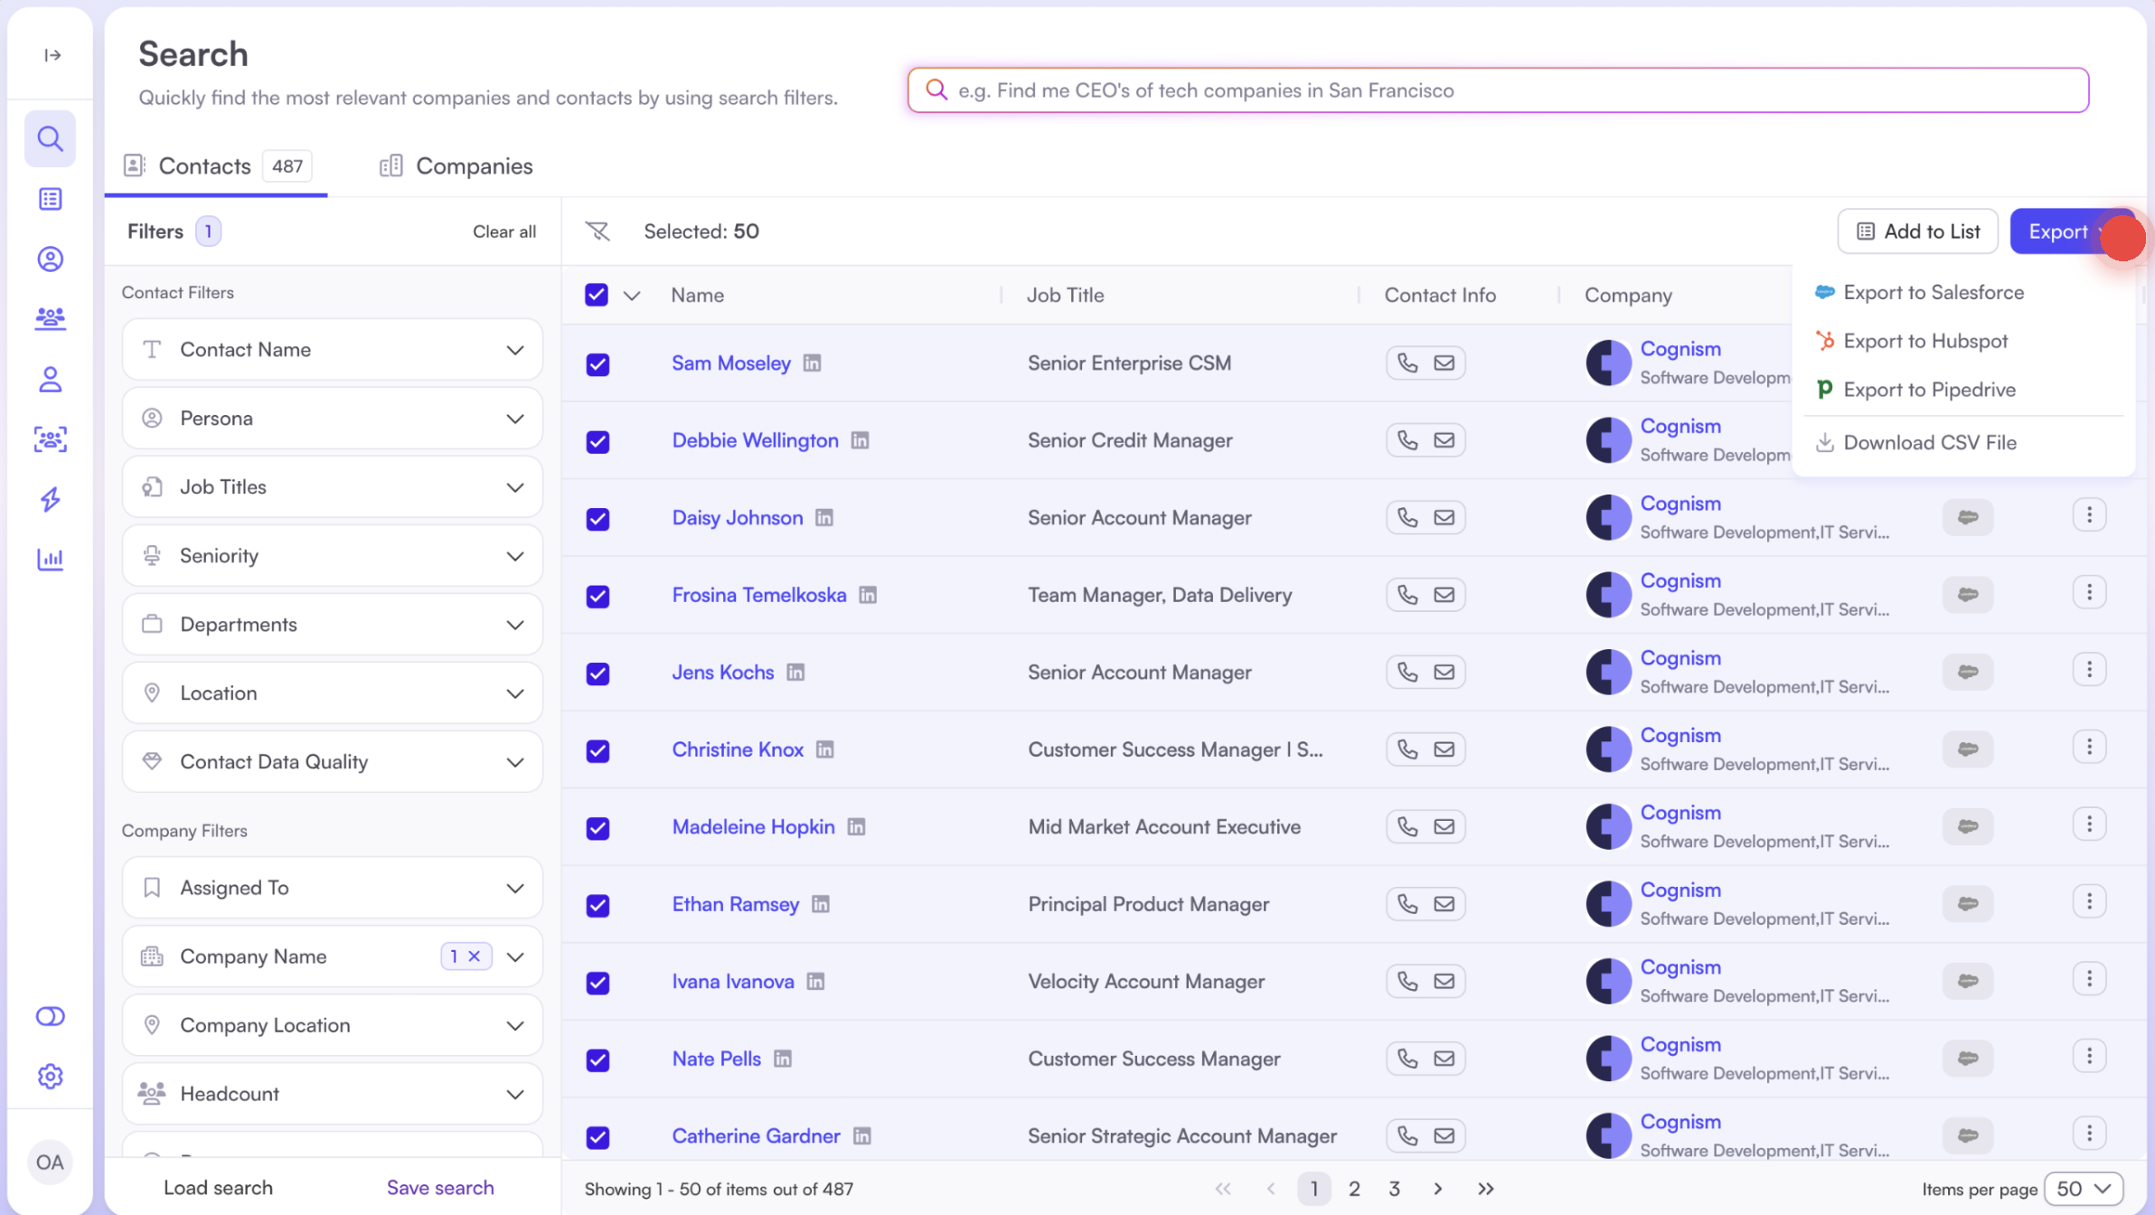The height and width of the screenshot is (1215, 2155).
Task: Open the Items per page dropdown
Action: point(2084,1189)
